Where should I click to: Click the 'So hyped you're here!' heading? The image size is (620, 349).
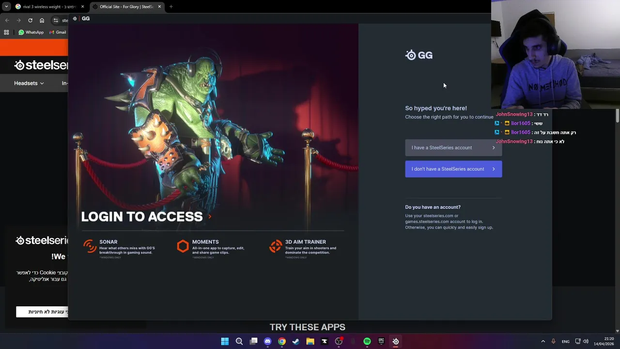436,108
